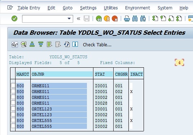This screenshot has height=135, width=193.
Task: Click the Display glasses icon
Action: click(x=15, y=45)
